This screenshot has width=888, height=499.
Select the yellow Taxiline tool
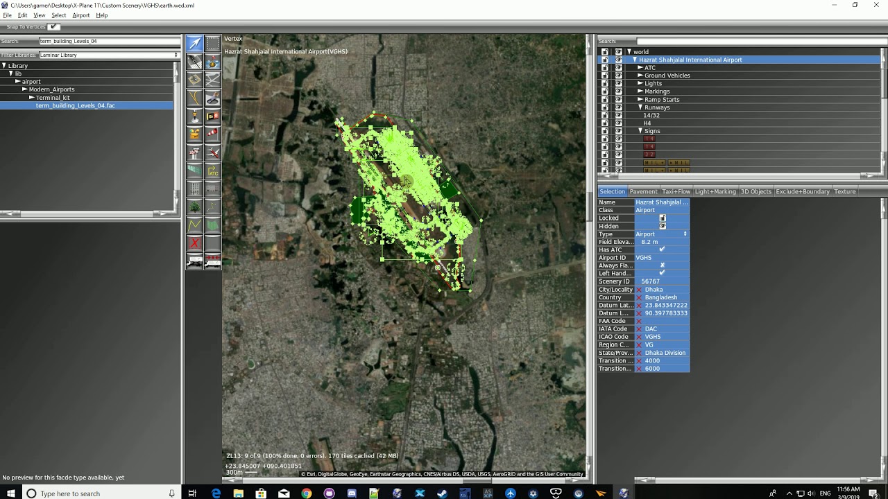[x=194, y=98]
